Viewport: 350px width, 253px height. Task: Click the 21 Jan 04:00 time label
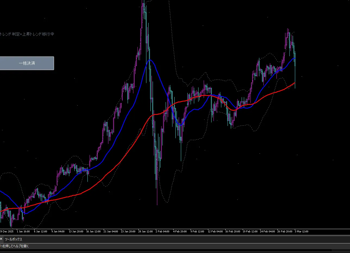(111, 232)
